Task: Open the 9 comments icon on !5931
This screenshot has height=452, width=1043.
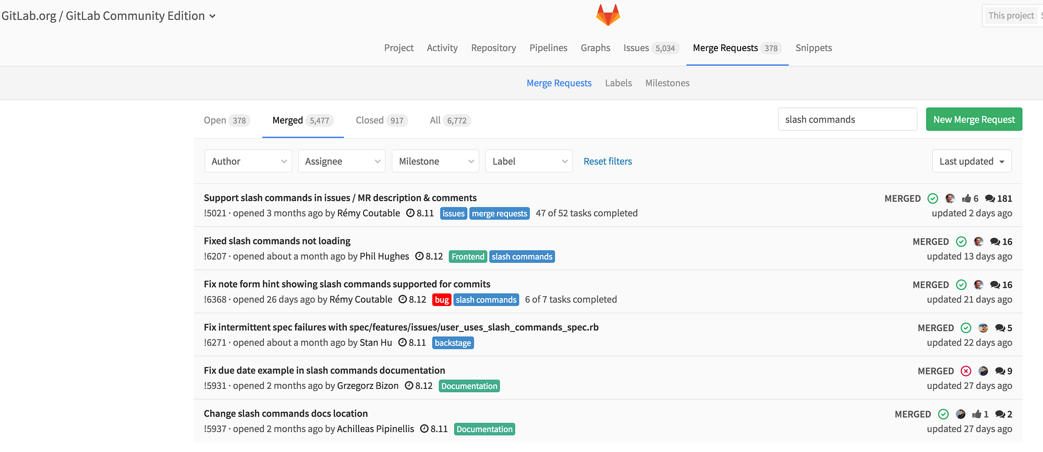Action: (1000, 371)
